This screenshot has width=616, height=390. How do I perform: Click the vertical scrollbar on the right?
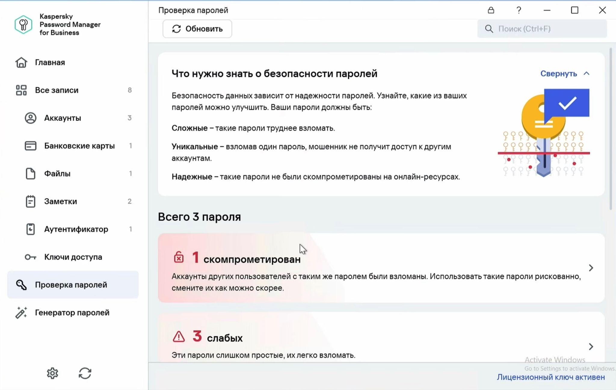coord(611,129)
